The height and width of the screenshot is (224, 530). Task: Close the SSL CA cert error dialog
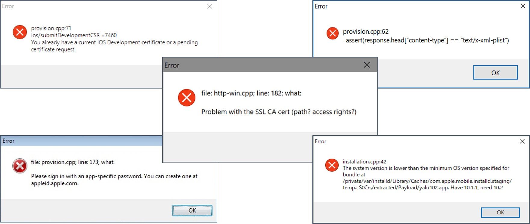[x=367, y=65]
